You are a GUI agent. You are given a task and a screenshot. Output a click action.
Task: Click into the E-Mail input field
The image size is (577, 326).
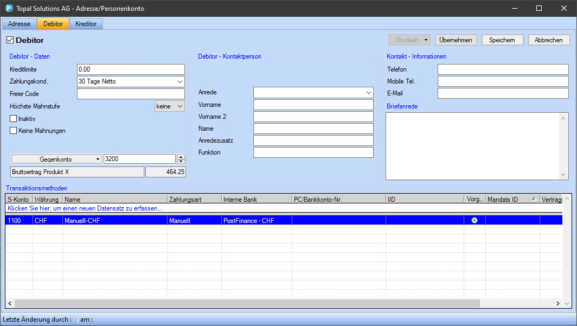[503, 93]
